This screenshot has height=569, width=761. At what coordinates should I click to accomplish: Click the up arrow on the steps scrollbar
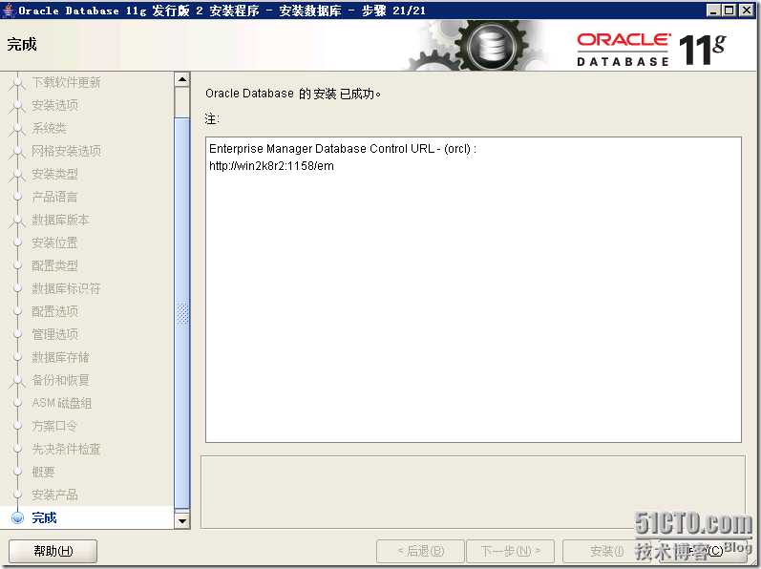(182, 79)
